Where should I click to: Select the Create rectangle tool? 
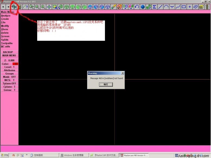[x=184, y=7]
